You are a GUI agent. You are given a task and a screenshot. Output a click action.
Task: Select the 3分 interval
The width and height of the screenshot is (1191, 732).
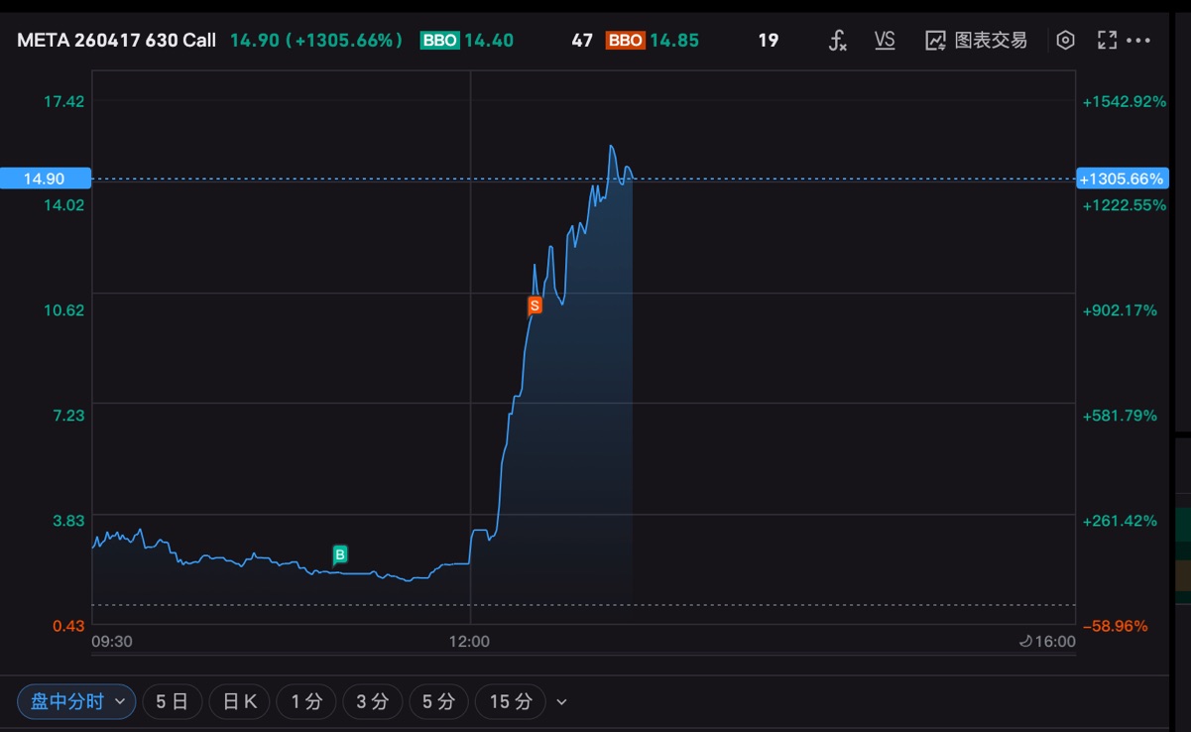tap(372, 701)
